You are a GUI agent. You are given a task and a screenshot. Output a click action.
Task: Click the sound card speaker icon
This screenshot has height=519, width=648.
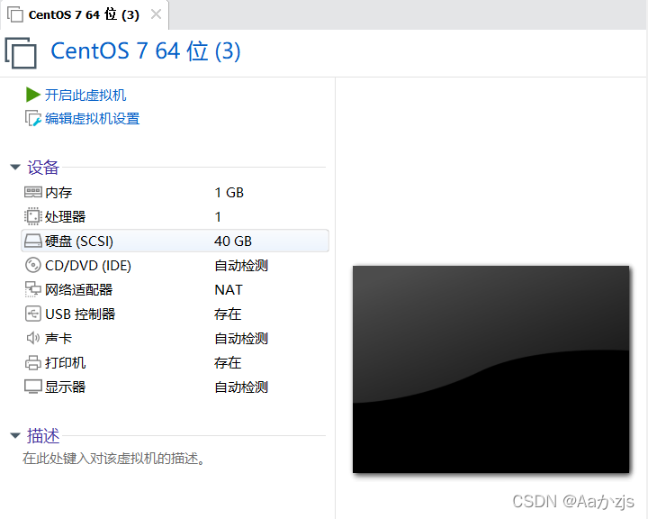33,338
